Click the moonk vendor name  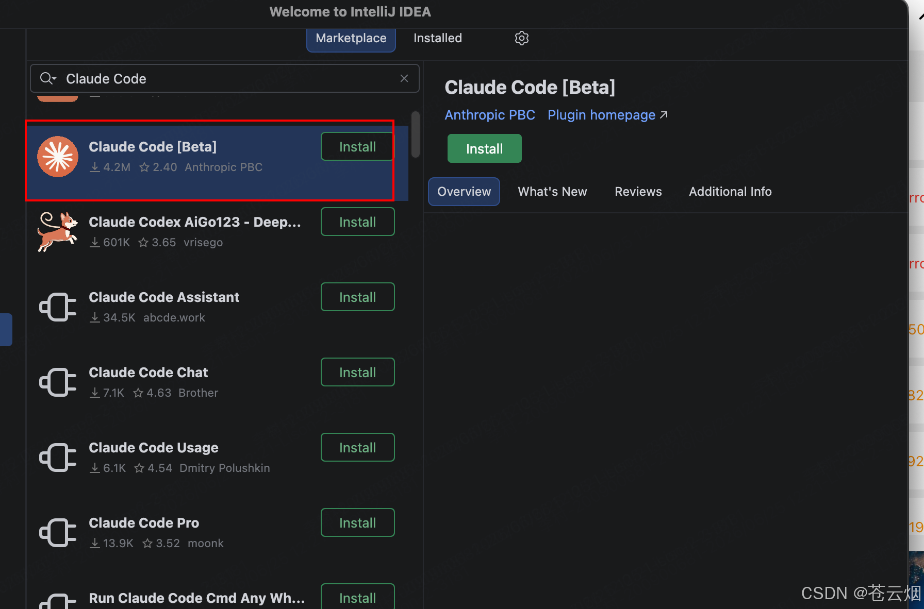click(206, 544)
